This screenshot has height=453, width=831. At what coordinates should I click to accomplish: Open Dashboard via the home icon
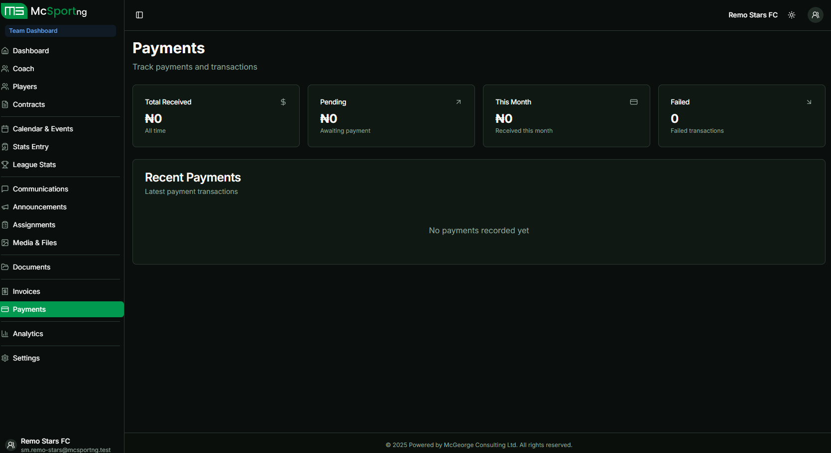(x=5, y=50)
